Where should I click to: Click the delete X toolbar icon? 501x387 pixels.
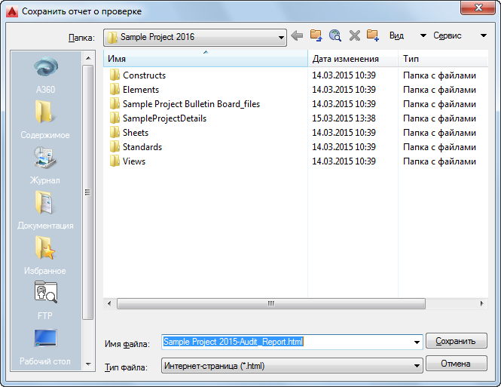[354, 35]
